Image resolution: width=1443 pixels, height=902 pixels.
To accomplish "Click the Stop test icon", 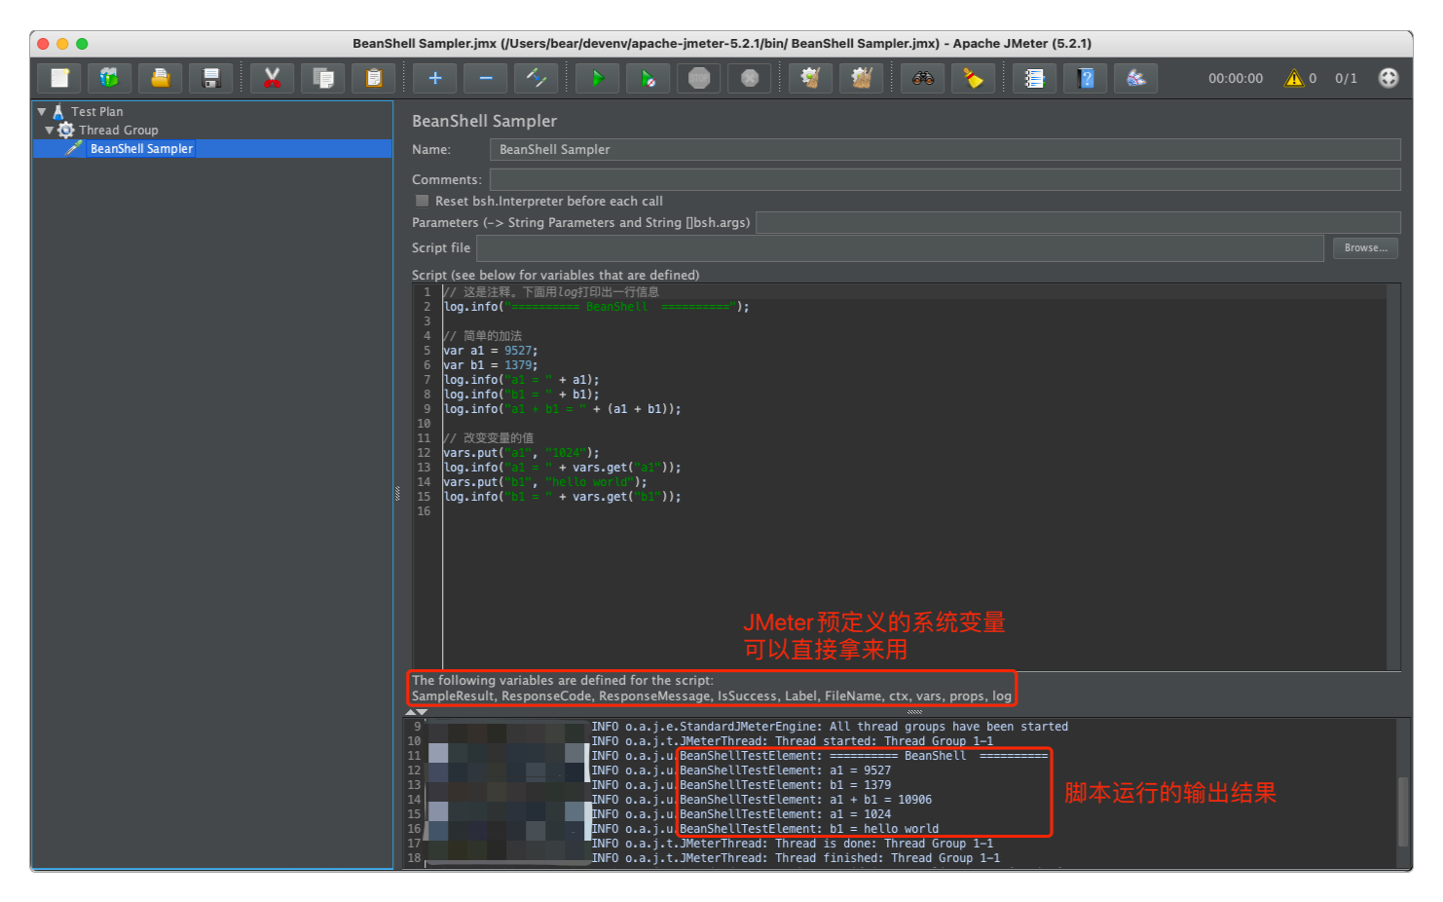I will coord(699,78).
